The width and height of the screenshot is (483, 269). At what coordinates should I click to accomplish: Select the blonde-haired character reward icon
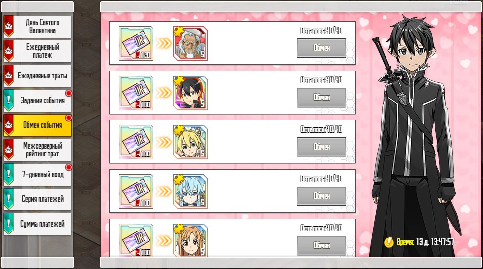tap(191, 142)
